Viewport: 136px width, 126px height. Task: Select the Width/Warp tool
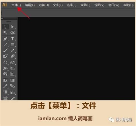[5, 68]
